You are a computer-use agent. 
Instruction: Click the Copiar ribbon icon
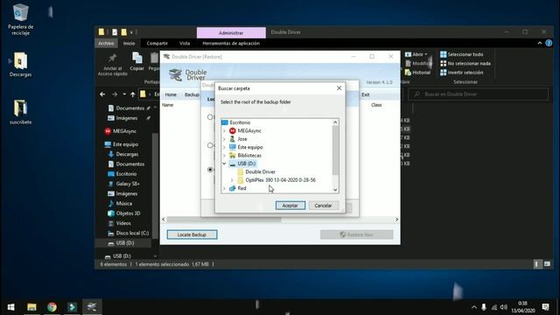136,61
